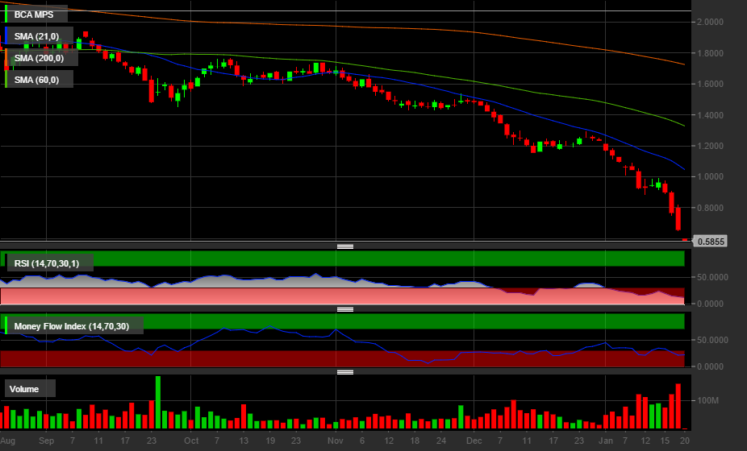Click the 1.4000 price axis label
Screen dimensions: 747x451
(710, 115)
